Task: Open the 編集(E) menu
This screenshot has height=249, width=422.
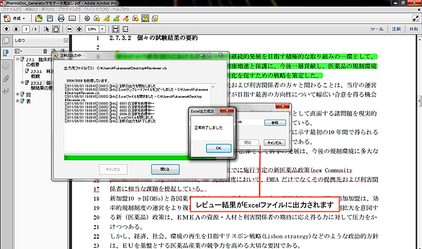Action: click(x=31, y=10)
